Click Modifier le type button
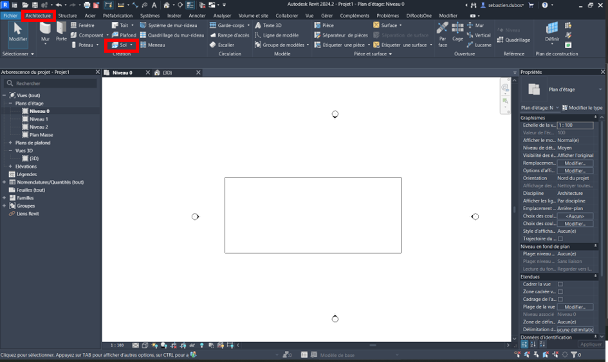Screen dimensions: 608x362 pyautogui.click(x=582, y=107)
